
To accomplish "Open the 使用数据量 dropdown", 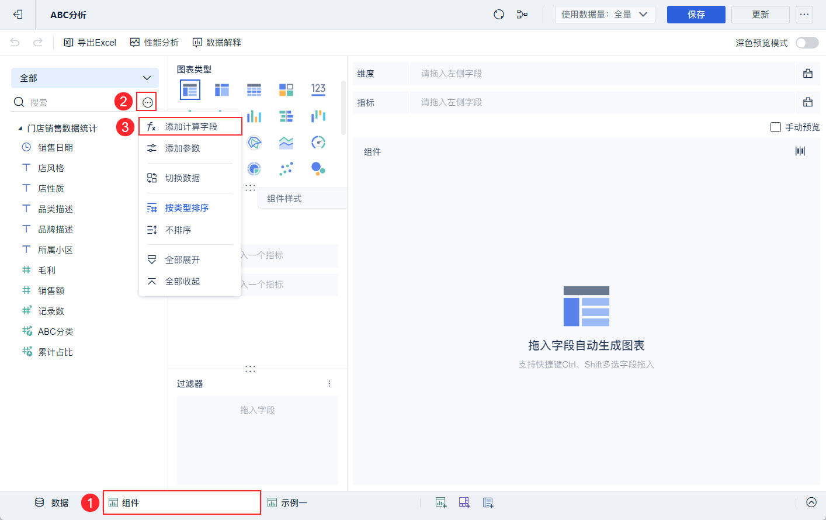I will pyautogui.click(x=605, y=15).
